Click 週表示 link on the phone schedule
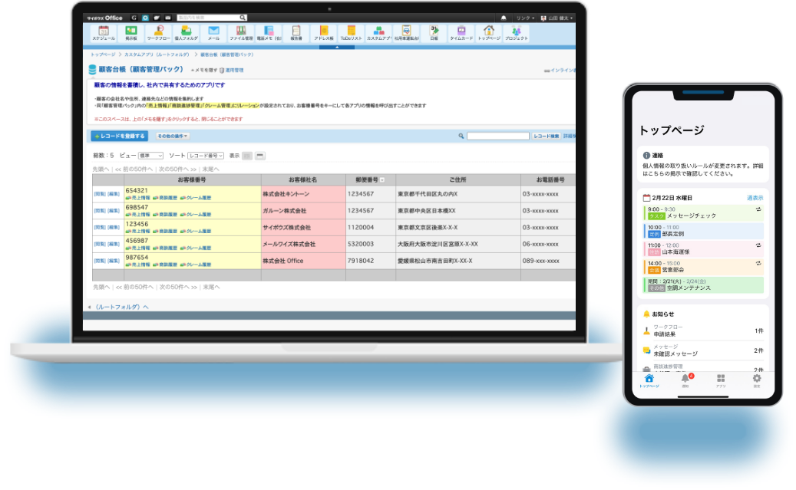The height and width of the screenshot is (490, 796). pos(755,198)
